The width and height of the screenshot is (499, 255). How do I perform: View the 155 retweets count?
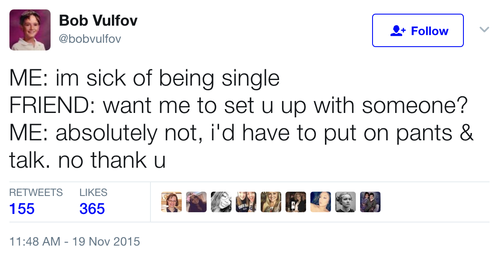click(22, 209)
